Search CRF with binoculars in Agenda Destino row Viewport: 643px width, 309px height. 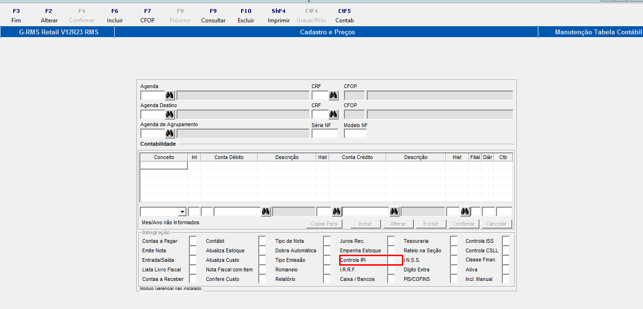pyautogui.click(x=333, y=114)
